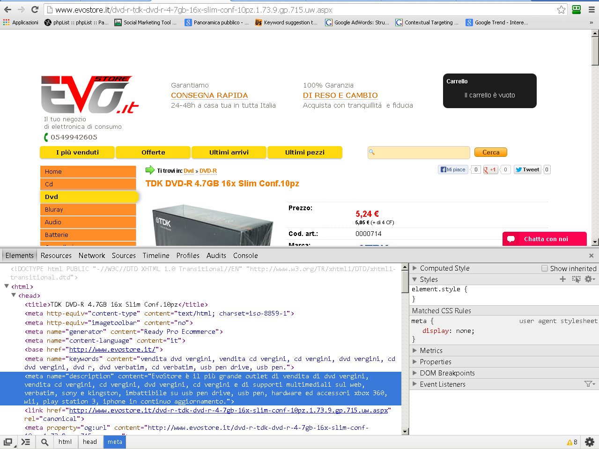Select Bluray in category sidebar
The image size is (599, 449).
(88, 209)
